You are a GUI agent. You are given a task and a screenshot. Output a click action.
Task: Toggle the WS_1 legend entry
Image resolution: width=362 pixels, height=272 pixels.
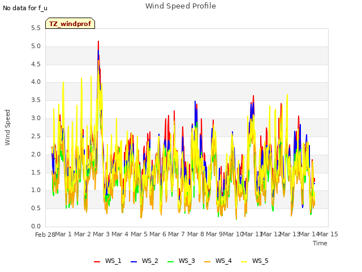(x=107, y=261)
